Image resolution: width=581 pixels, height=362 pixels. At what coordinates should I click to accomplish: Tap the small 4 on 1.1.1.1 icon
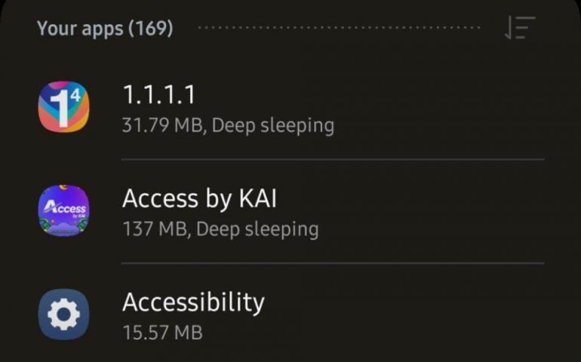pos(75,95)
